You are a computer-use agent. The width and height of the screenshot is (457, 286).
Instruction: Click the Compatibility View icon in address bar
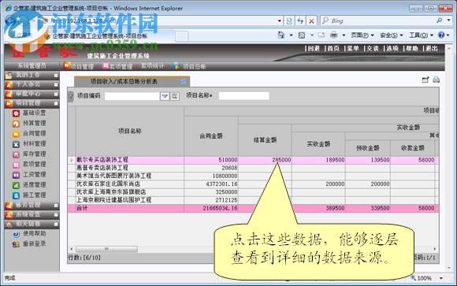point(289,20)
